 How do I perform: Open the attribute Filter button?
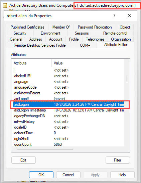(x=118, y=160)
